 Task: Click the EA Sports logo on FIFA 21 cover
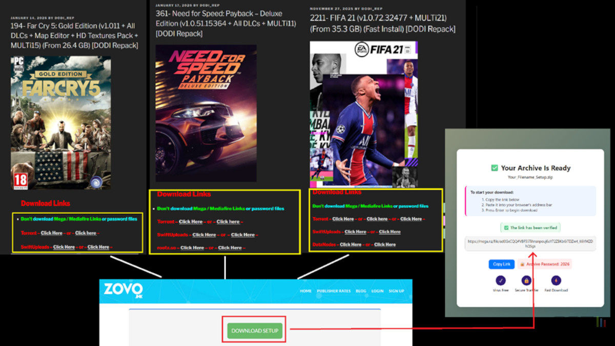[x=362, y=49]
